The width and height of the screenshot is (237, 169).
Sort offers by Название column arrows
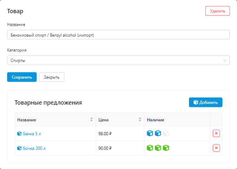[x=91, y=120]
